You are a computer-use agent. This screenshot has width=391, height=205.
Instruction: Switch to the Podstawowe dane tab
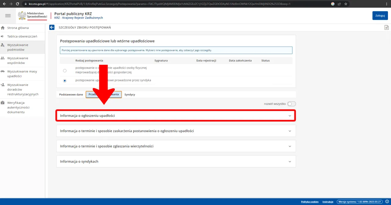[71, 94]
